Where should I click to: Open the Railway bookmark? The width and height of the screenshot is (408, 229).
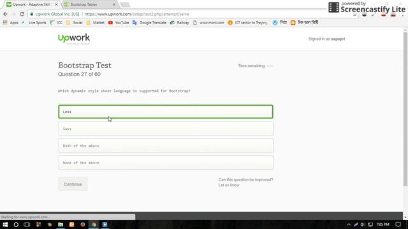pyautogui.click(x=179, y=23)
